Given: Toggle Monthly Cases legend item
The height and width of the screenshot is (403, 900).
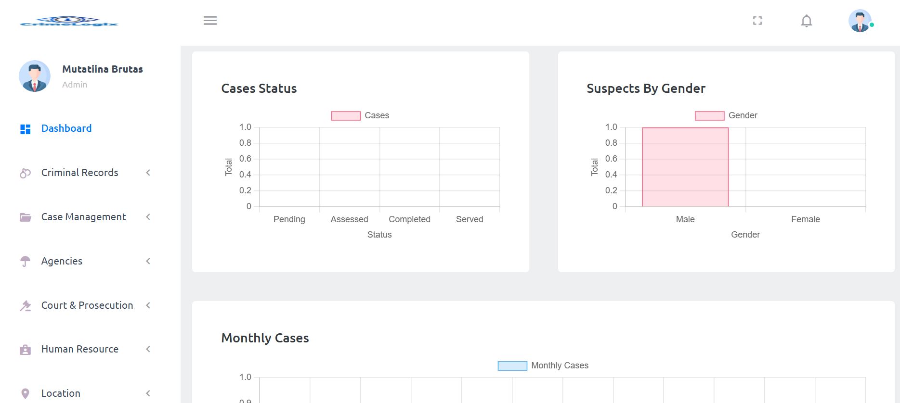Looking at the screenshot, I should 543,365.
